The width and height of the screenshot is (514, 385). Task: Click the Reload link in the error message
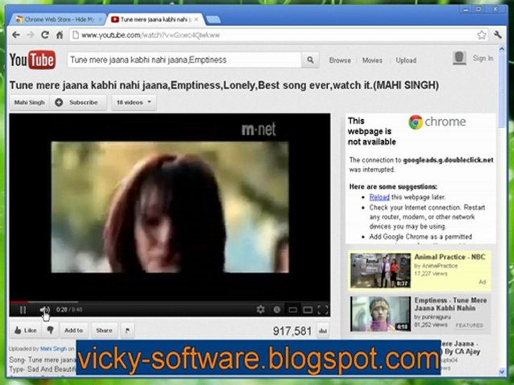pos(379,197)
